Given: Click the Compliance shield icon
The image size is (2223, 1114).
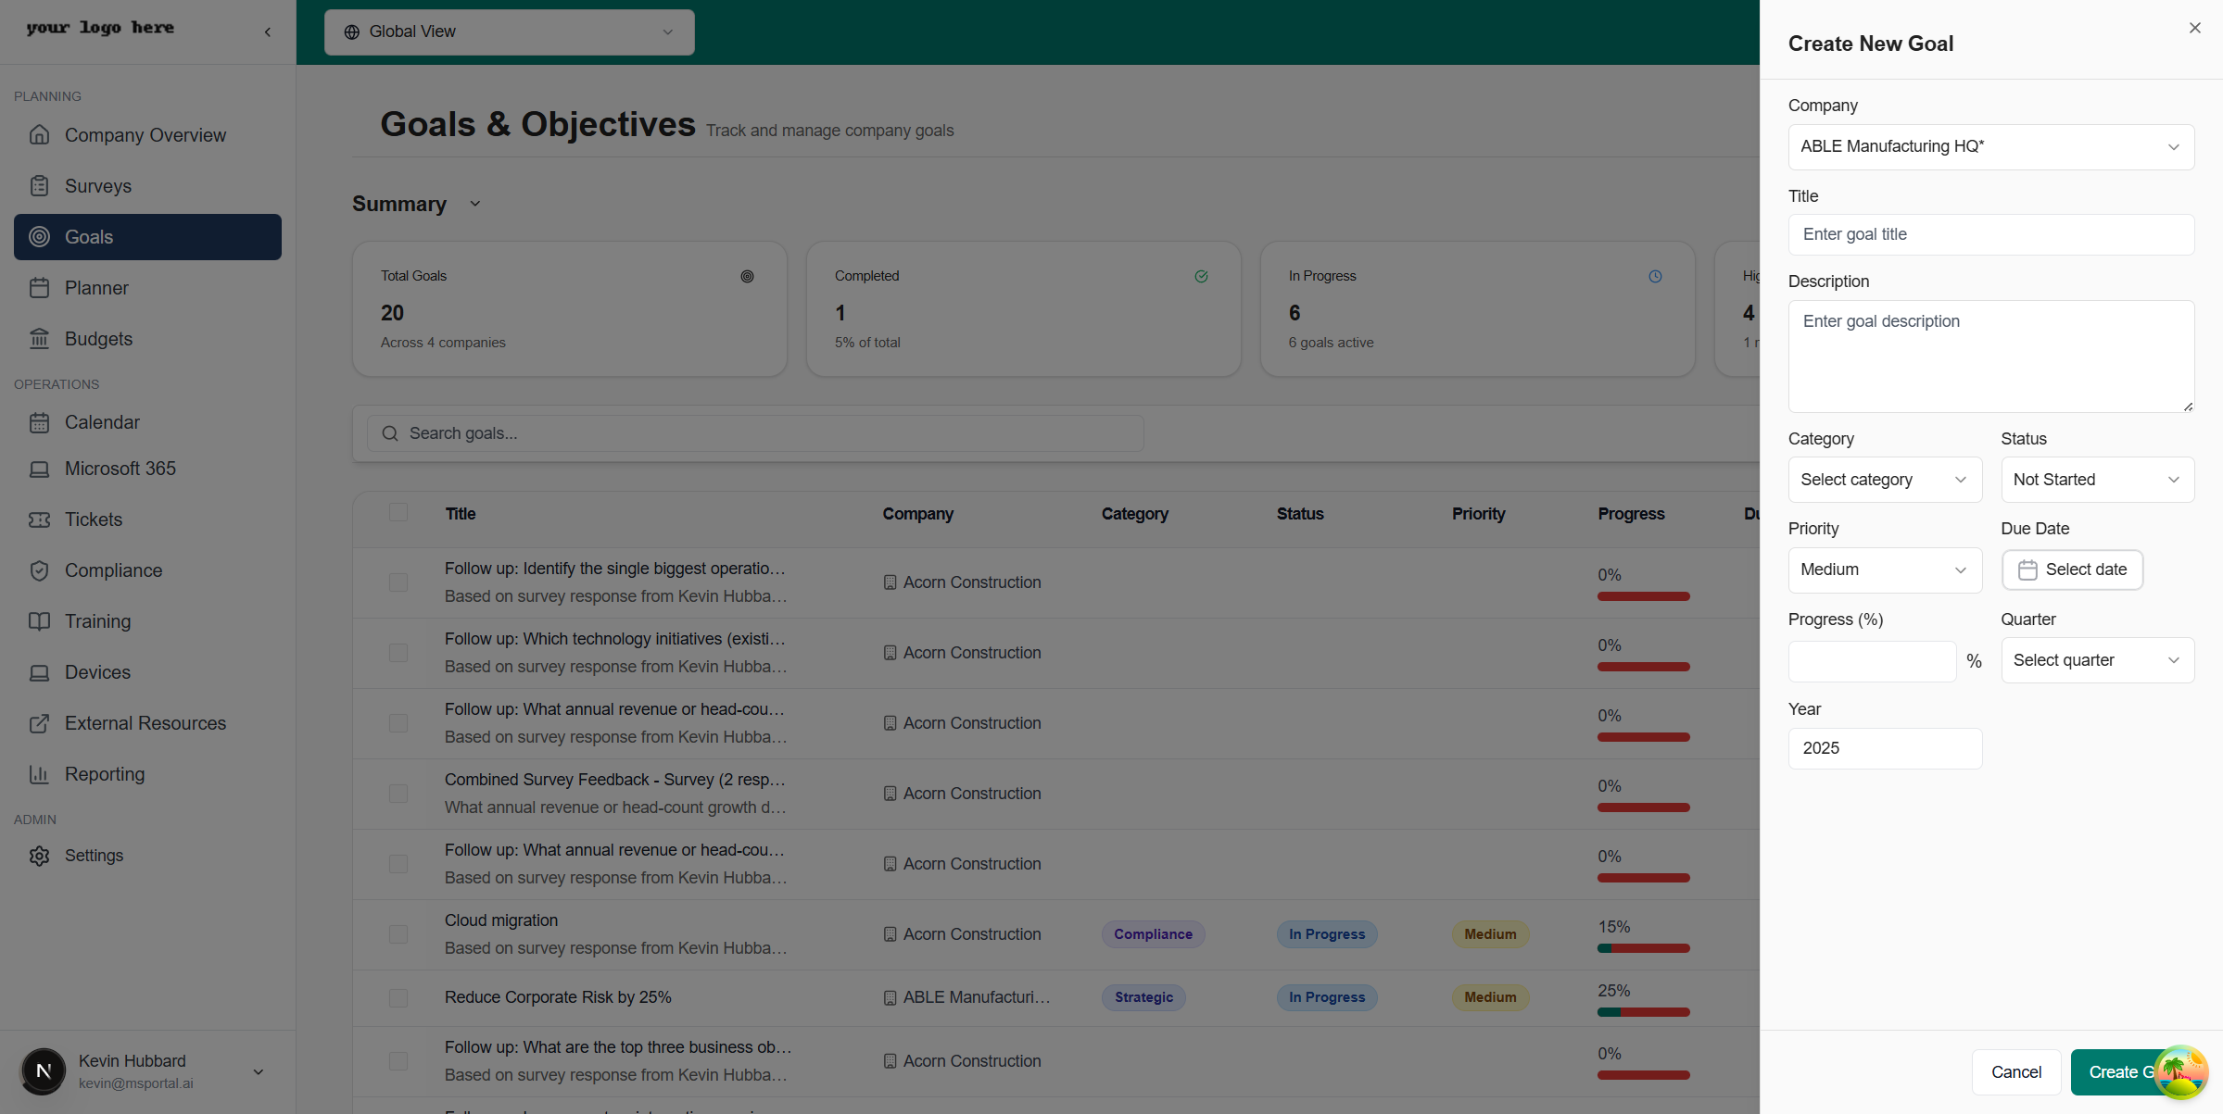Looking at the screenshot, I should [x=40, y=570].
